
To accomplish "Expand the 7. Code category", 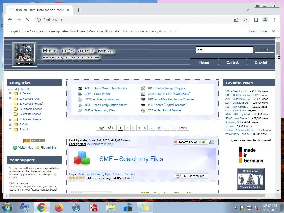I will [10, 125].
